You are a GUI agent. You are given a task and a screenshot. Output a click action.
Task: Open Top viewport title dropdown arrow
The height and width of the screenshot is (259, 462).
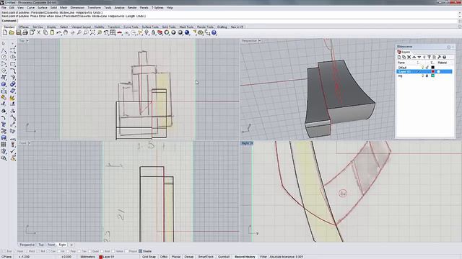(27, 41)
